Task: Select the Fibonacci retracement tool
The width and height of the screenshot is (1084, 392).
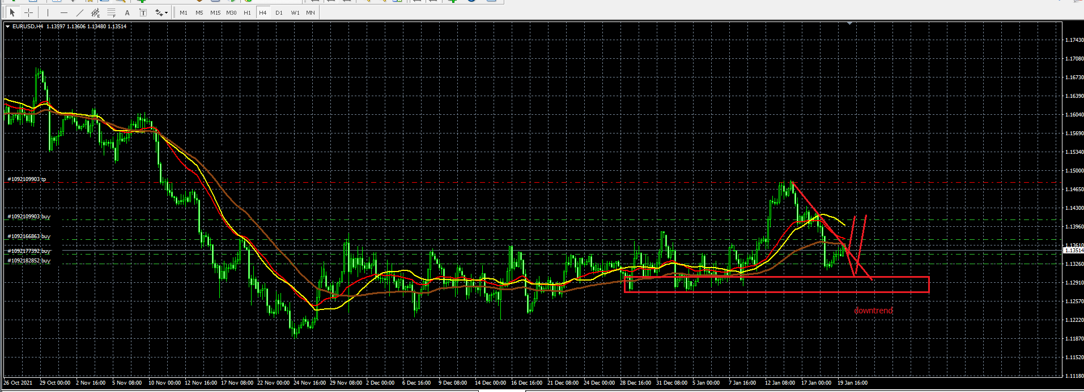Action: 112,12
